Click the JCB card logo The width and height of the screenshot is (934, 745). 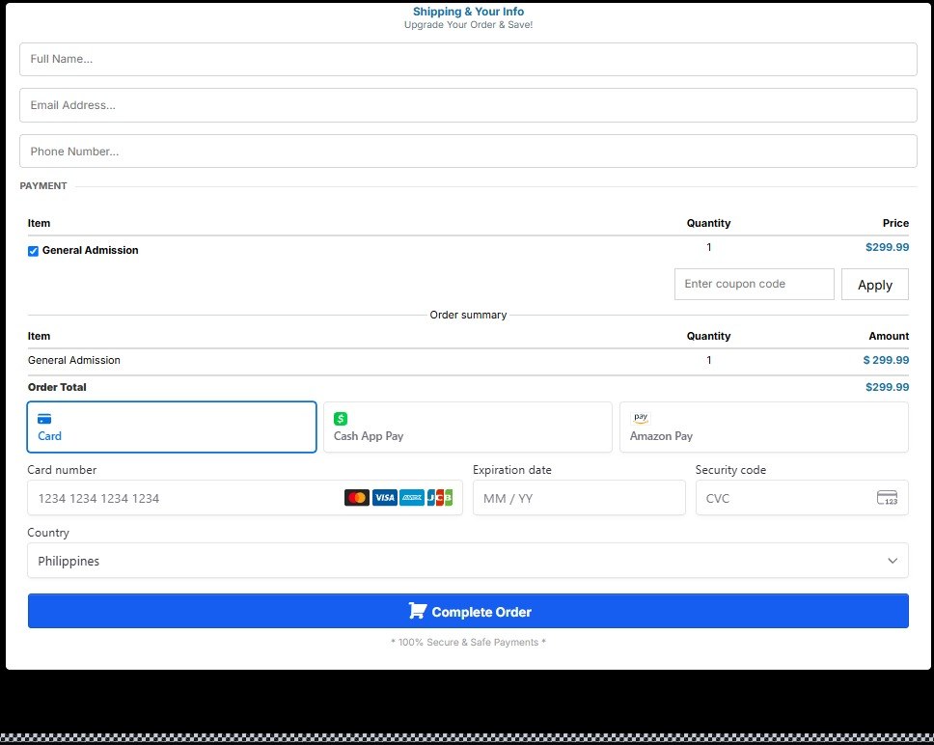click(440, 498)
